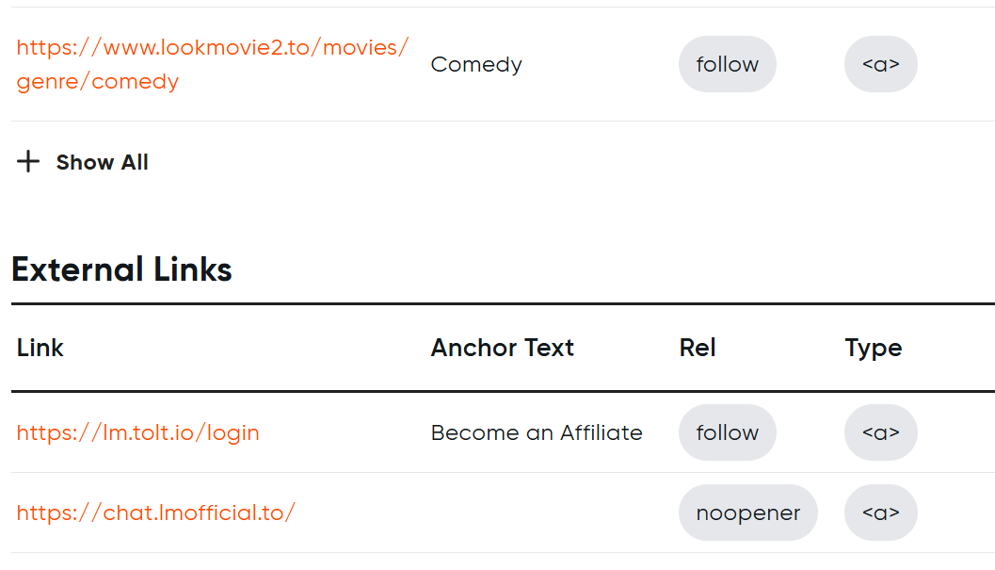Open the lm.tolt.io login link
Image resolution: width=995 pixels, height=570 pixels.
click(137, 432)
